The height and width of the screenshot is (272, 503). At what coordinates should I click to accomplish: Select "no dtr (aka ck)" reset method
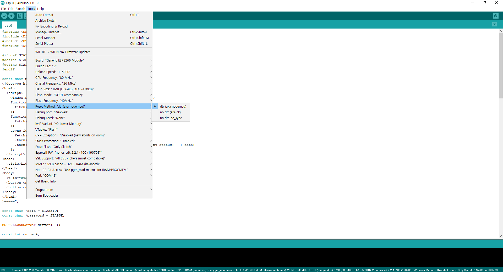point(171,112)
